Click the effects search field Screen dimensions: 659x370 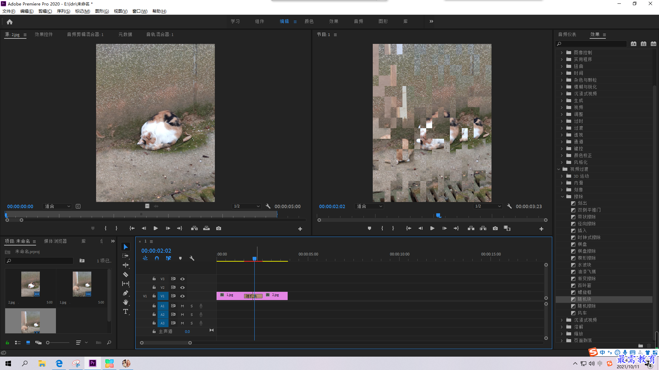(x=591, y=44)
